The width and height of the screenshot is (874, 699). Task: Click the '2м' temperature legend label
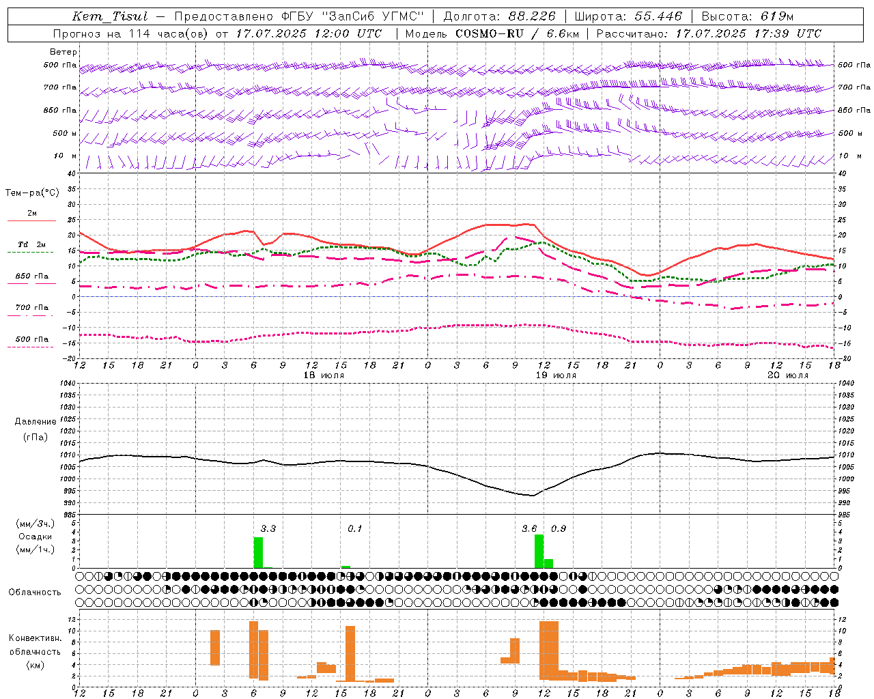point(32,214)
